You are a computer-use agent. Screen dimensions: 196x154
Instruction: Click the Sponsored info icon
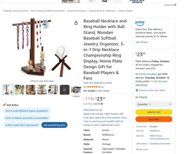point(175,5)
